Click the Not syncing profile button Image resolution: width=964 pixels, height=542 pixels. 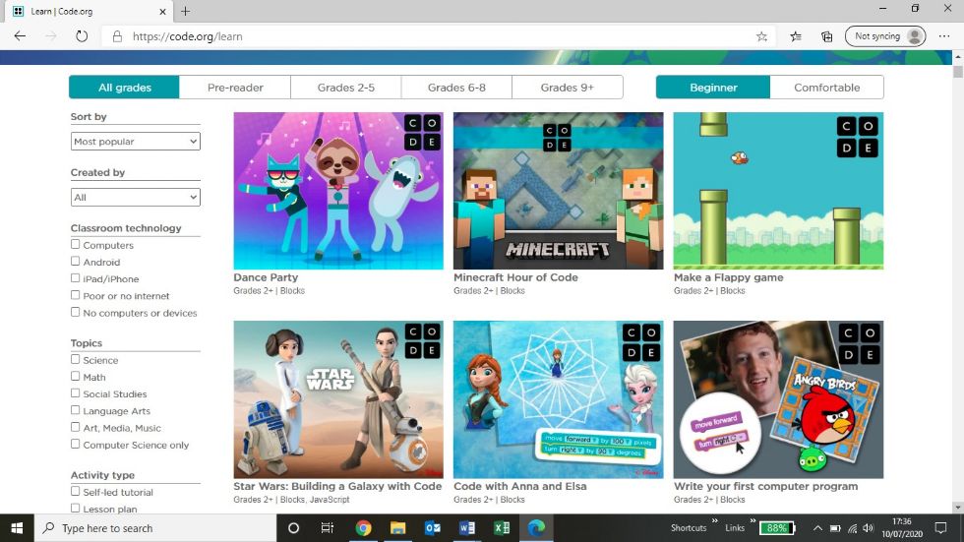[885, 36]
